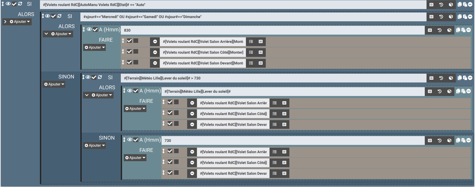Click the cube icon on the "Auto" condition row
475x187 pixels.
coord(451,5)
